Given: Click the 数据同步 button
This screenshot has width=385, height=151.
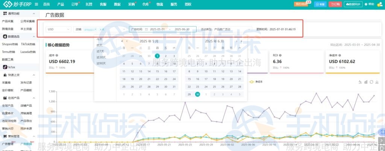Looking at the screenshot, I should (353, 4).
